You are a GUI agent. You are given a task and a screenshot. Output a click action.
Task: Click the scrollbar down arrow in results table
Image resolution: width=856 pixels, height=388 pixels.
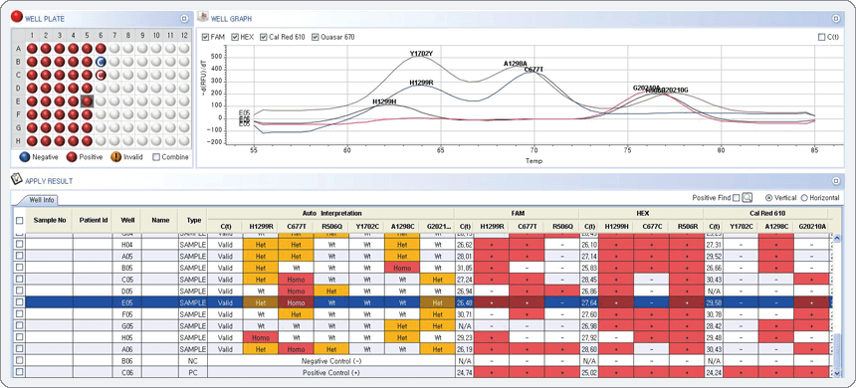point(837,373)
